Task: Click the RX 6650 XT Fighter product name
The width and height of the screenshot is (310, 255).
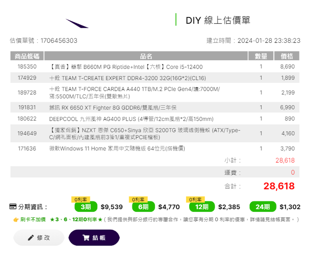Action: pos(113,107)
